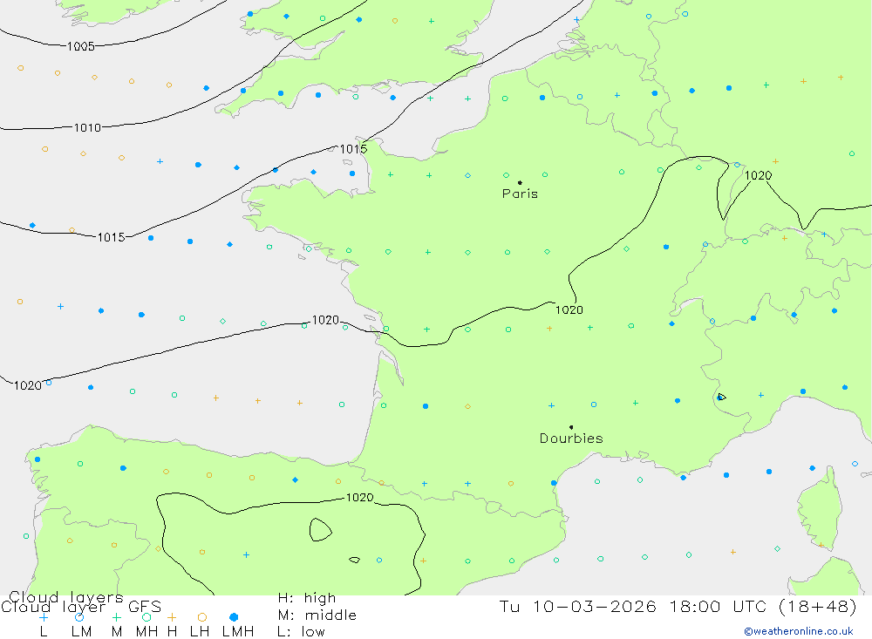Click the tiny oval isobar loop in Spain

pyautogui.click(x=354, y=560)
